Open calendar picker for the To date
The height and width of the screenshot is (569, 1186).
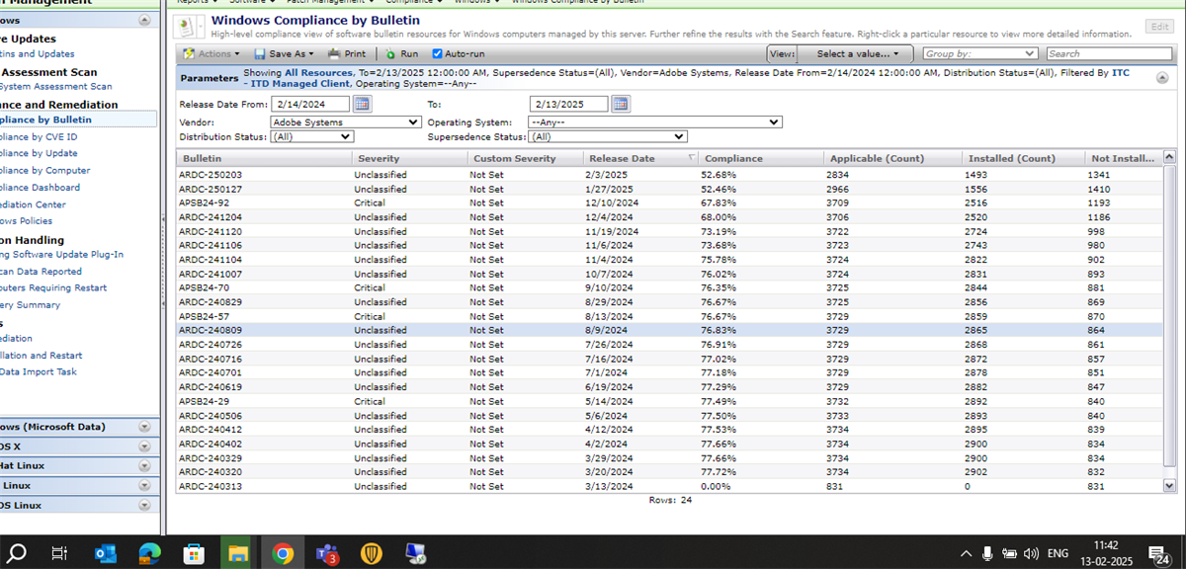click(x=621, y=104)
